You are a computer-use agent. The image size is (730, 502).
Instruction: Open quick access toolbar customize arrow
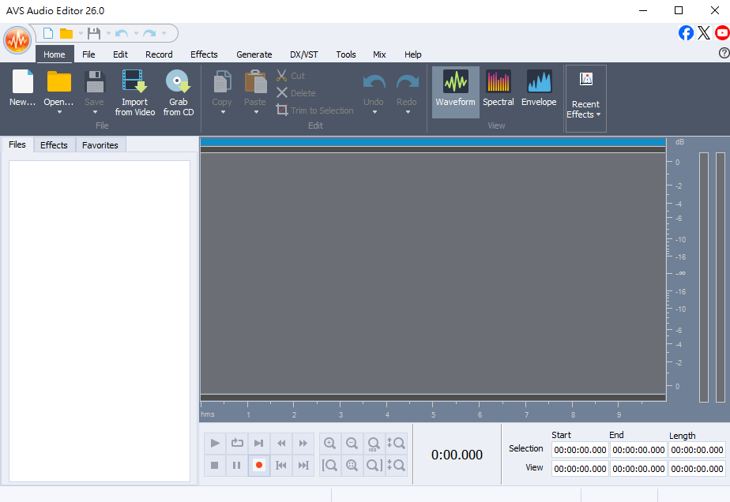pyautogui.click(x=164, y=33)
